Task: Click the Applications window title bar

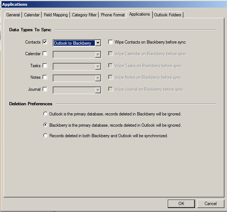Action: (x=114, y=4)
